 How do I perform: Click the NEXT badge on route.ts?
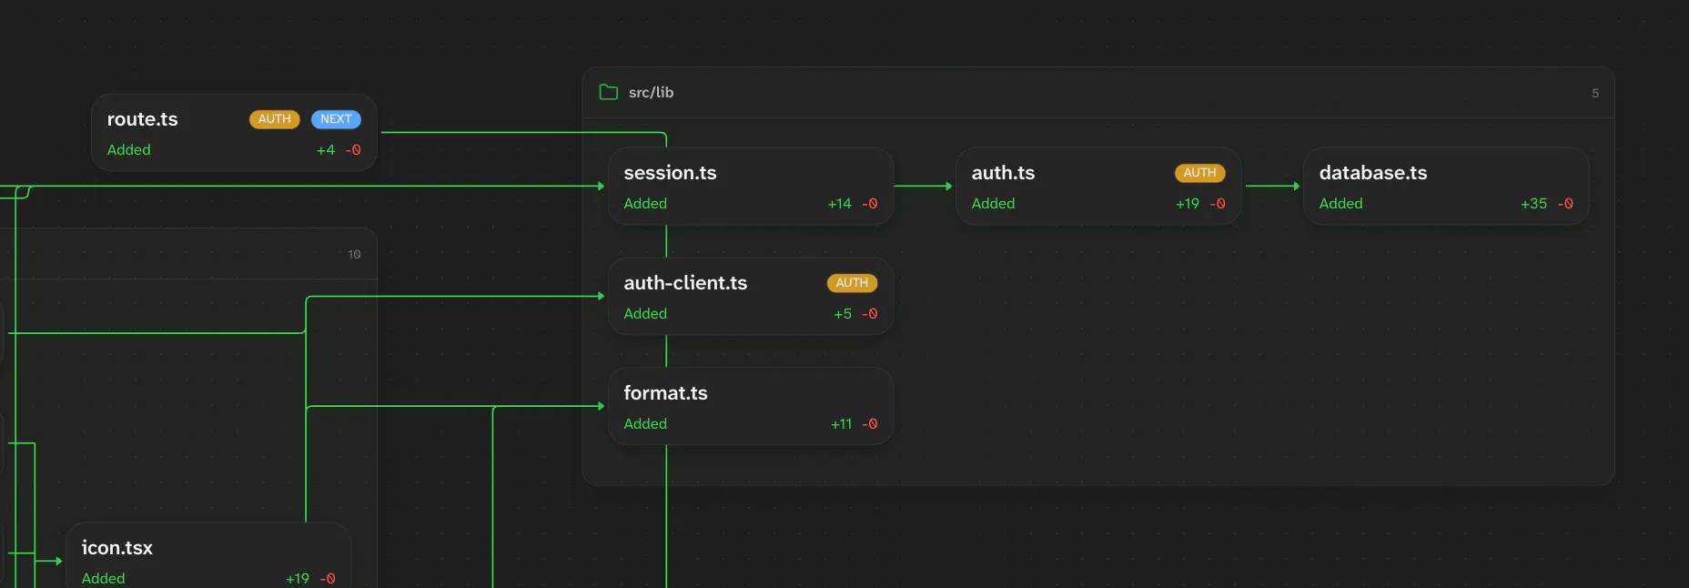(336, 119)
